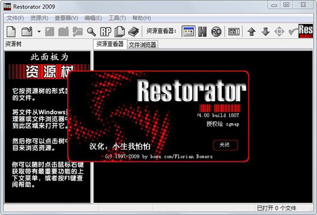Click the up arrow icon
This screenshot has width=317, height=215.
252,31
